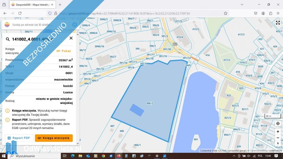
Task: Zoom out using the map minus button
Action: click(278, 138)
